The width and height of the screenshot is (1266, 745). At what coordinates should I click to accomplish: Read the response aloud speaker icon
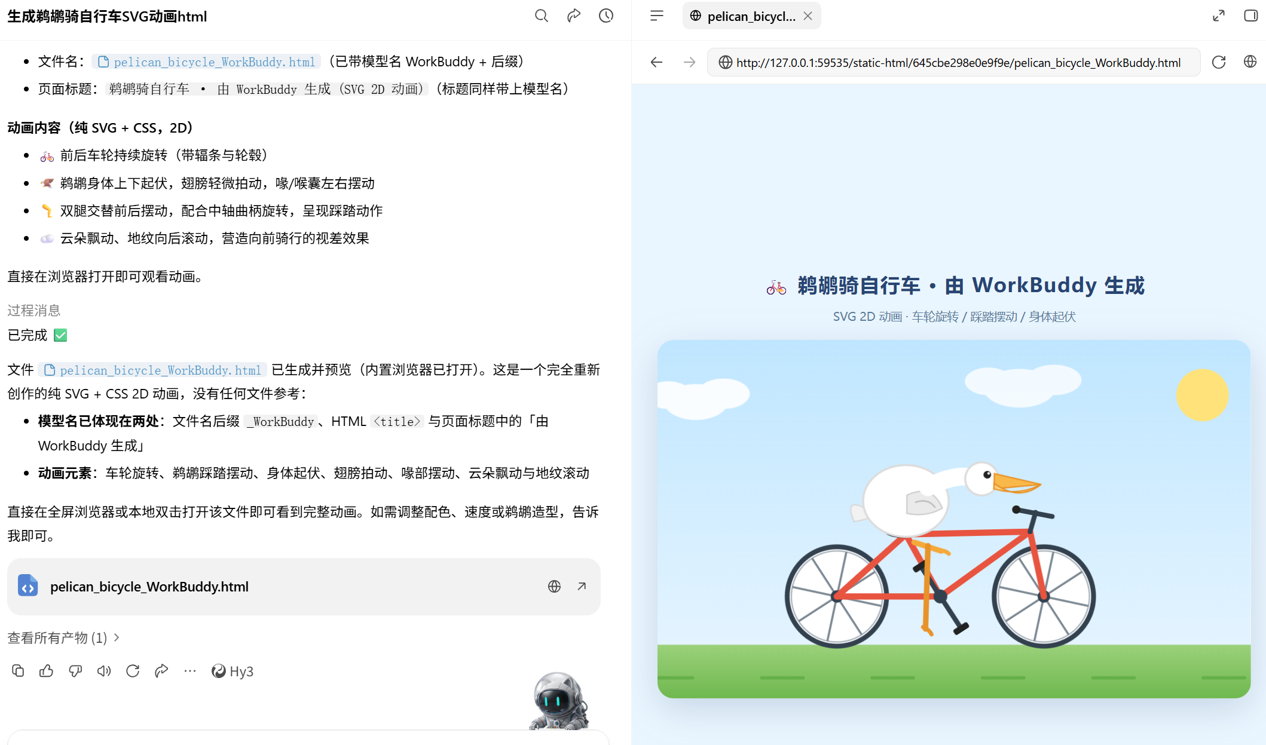[104, 671]
